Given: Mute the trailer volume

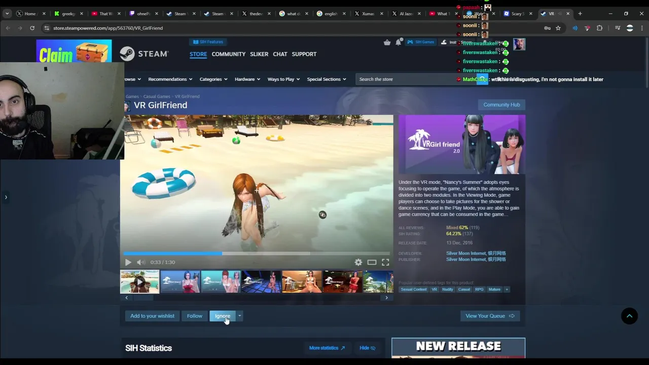Looking at the screenshot, I should click(x=141, y=262).
